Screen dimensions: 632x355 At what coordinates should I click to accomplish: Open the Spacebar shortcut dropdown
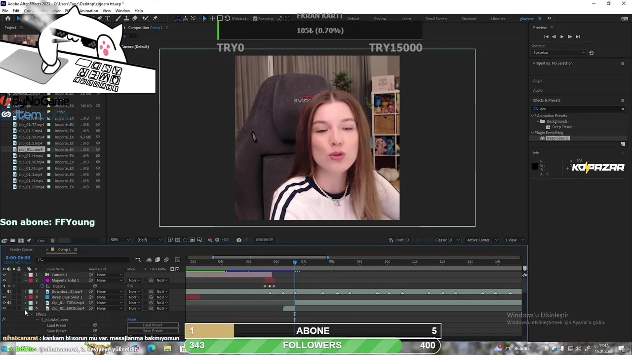558,53
